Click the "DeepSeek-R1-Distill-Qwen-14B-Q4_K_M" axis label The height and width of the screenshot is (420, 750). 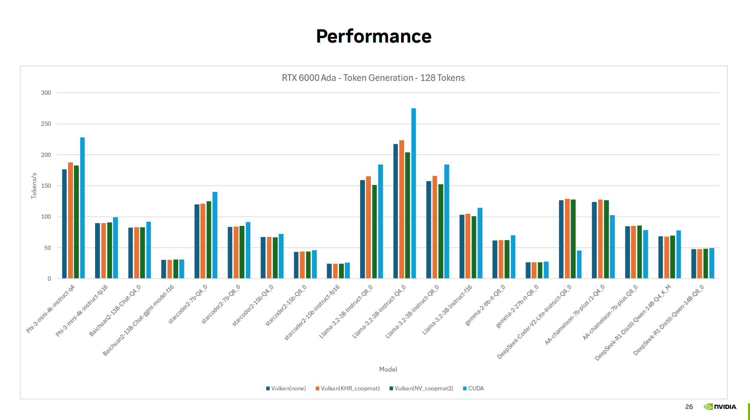pos(633,323)
